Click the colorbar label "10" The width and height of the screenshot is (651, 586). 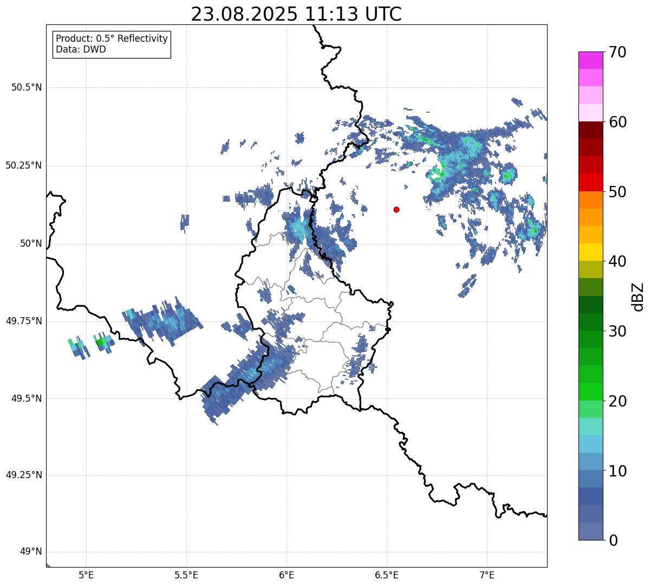tap(618, 471)
